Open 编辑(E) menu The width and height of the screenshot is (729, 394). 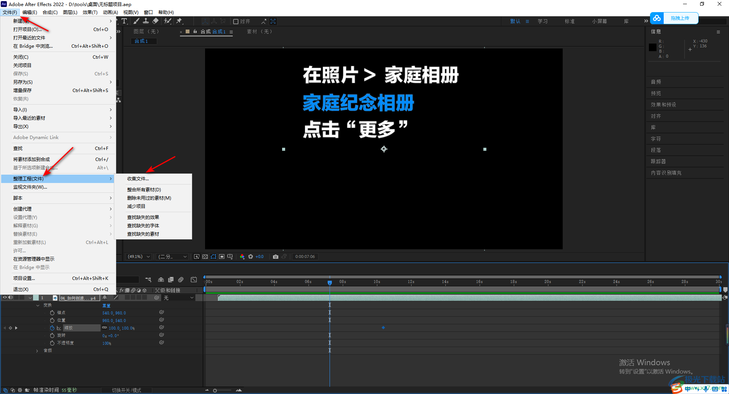click(29, 13)
